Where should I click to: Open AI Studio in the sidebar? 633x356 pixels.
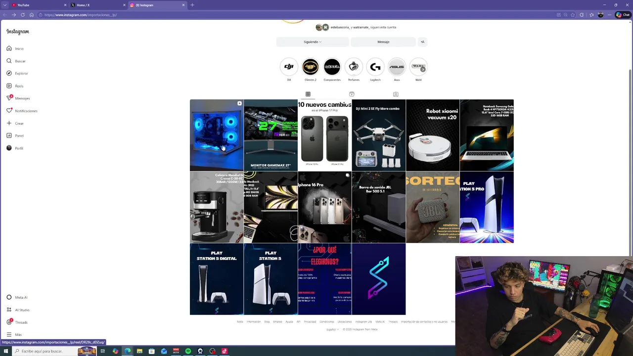tap(18, 310)
